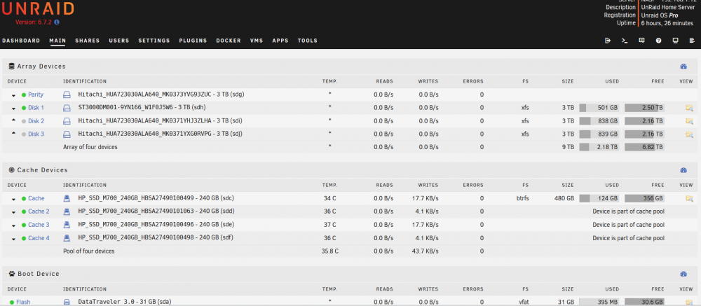Viewport: 701px width, 306px height.
Task: Click the help question mark icon
Action: pos(658,41)
